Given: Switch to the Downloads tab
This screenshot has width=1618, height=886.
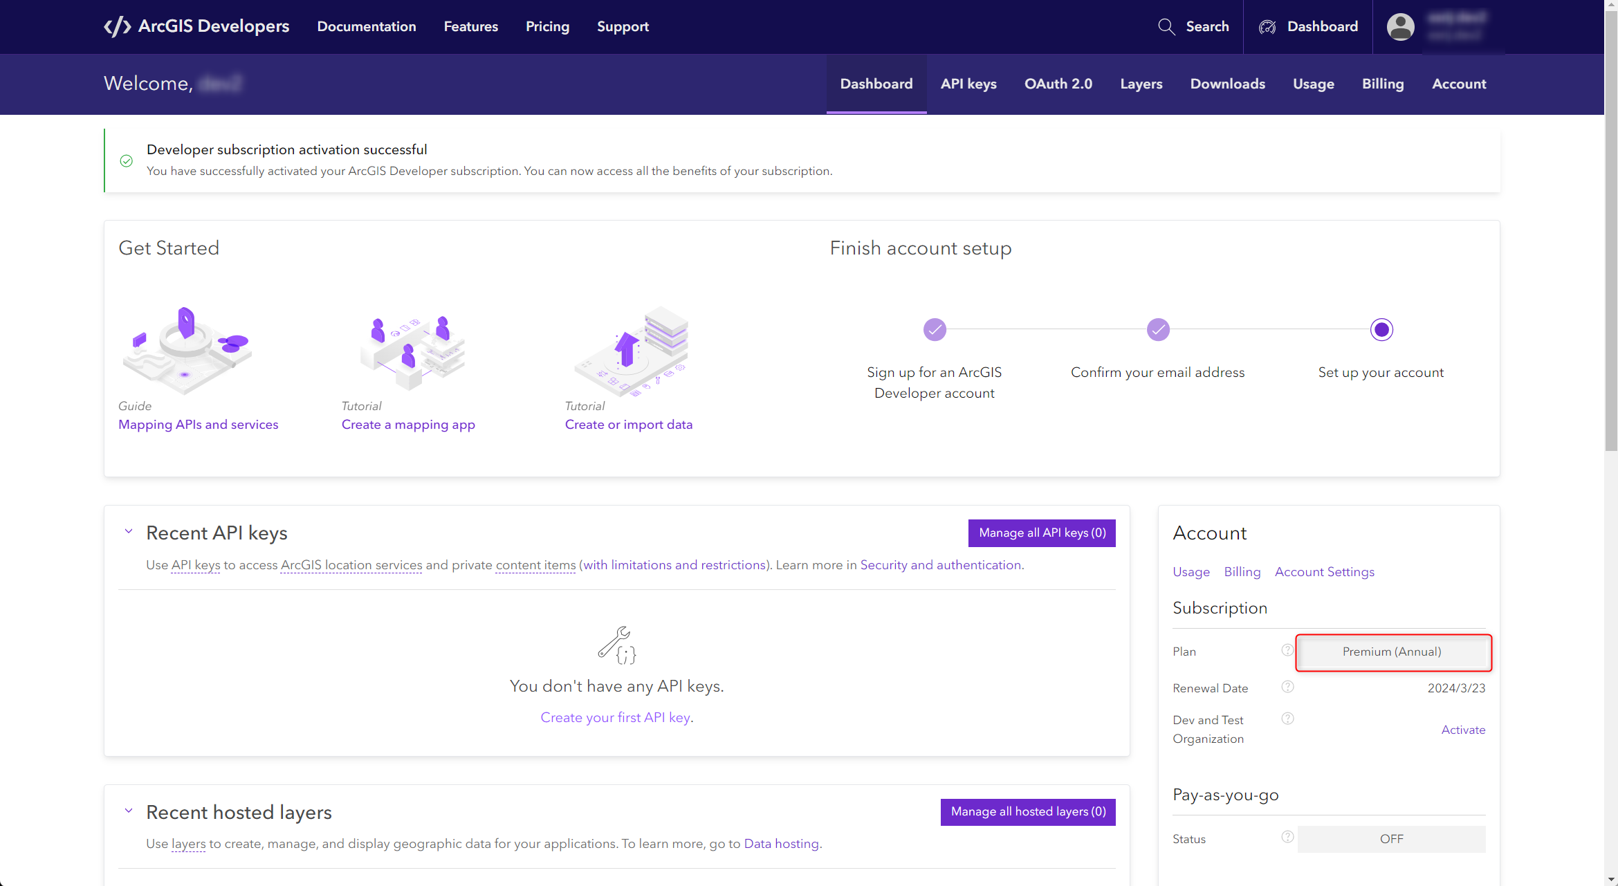Looking at the screenshot, I should 1228,84.
